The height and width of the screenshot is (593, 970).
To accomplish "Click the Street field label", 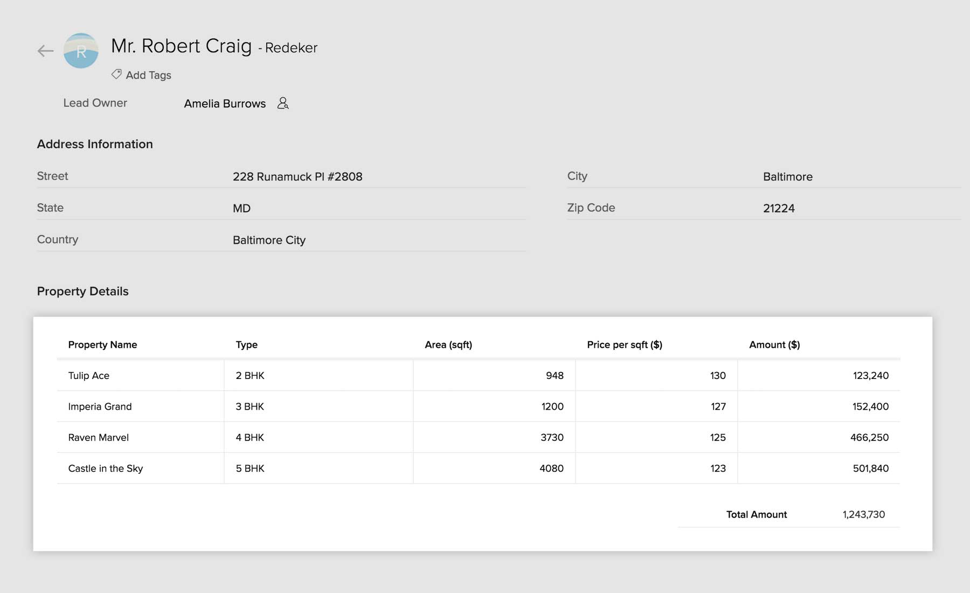I will [52, 176].
